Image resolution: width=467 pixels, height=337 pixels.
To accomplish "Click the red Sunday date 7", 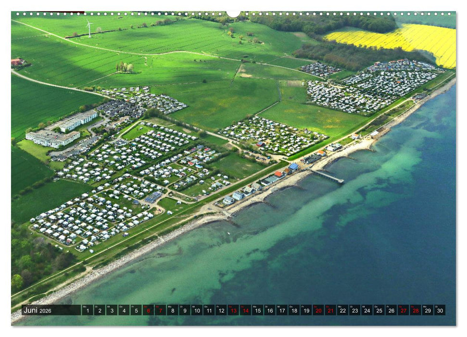I will (x=160, y=310).
